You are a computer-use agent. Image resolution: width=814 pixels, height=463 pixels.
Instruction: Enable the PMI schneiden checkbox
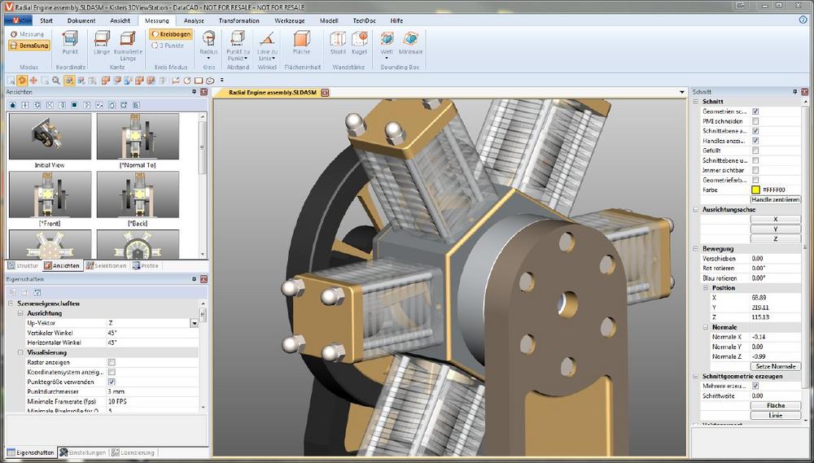coord(756,120)
